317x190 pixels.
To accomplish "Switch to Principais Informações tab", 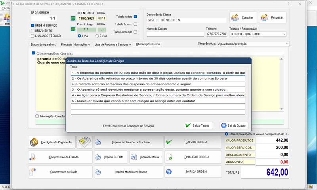I will point(75,45).
